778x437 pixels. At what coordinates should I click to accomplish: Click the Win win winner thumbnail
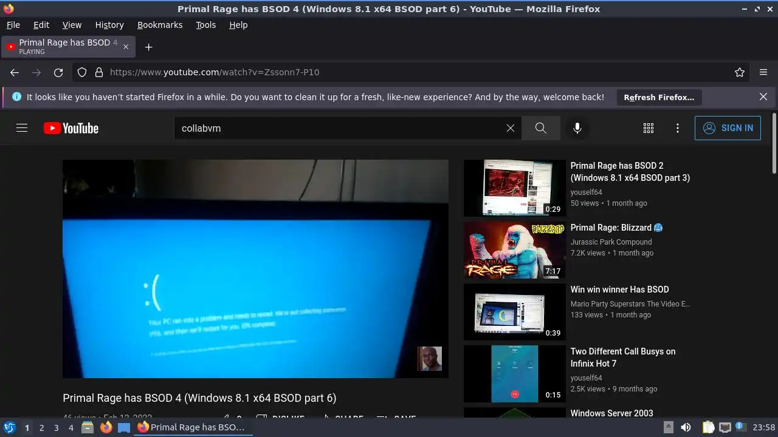(x=515, y=312)
